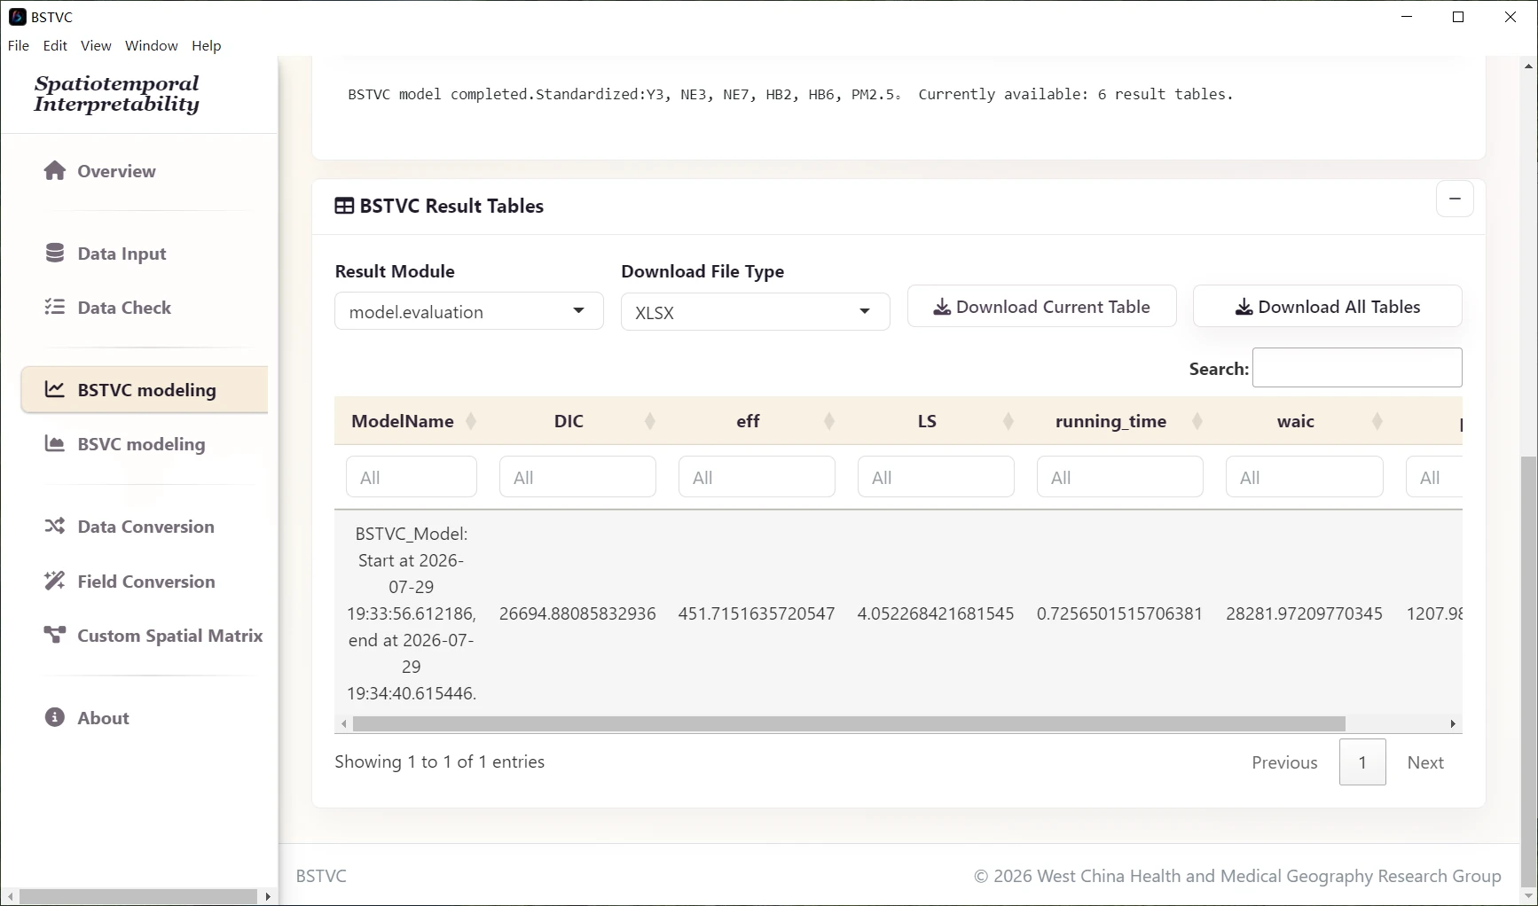Open the View menu
This screenshot has width=1538, height=906.
pos(96,45)
